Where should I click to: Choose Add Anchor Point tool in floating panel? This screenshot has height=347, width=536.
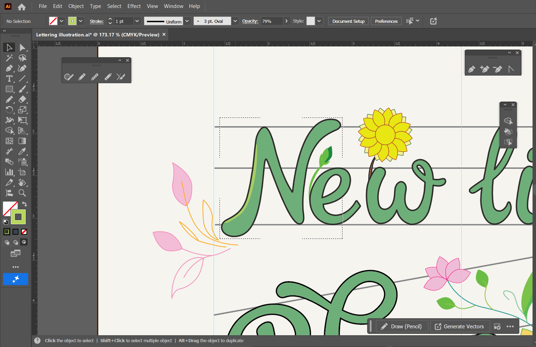click(484, 69)
